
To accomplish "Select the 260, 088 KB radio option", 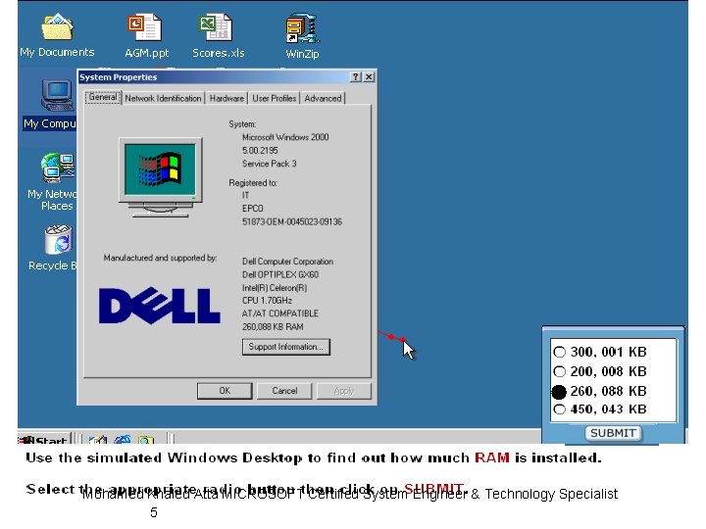I will click(x=559, y=392).
